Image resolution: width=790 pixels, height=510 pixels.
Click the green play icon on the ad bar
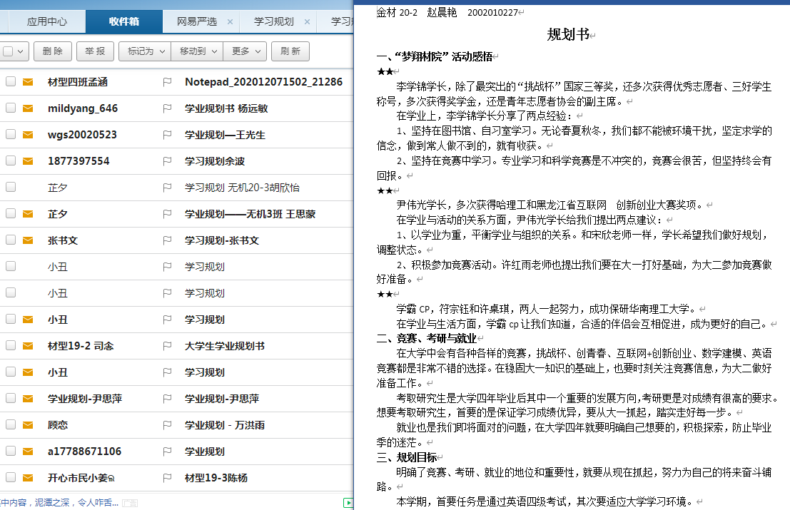tap(348, 503)
